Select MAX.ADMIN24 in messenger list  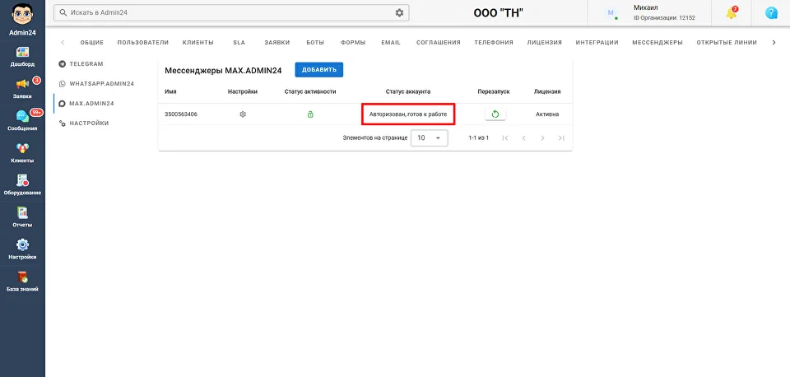click(86, 104)
